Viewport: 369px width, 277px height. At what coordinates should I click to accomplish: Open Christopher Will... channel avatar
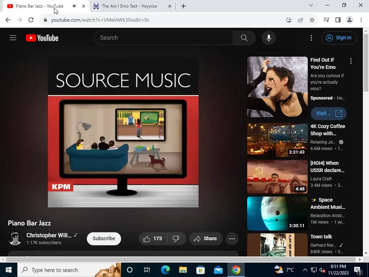click(15, 238)
